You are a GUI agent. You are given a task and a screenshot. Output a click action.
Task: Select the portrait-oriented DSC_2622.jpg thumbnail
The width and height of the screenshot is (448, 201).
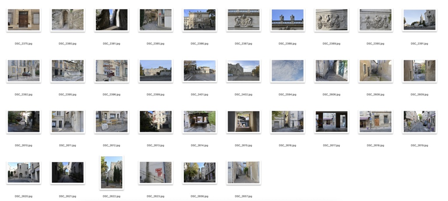(x=112, y=173)
